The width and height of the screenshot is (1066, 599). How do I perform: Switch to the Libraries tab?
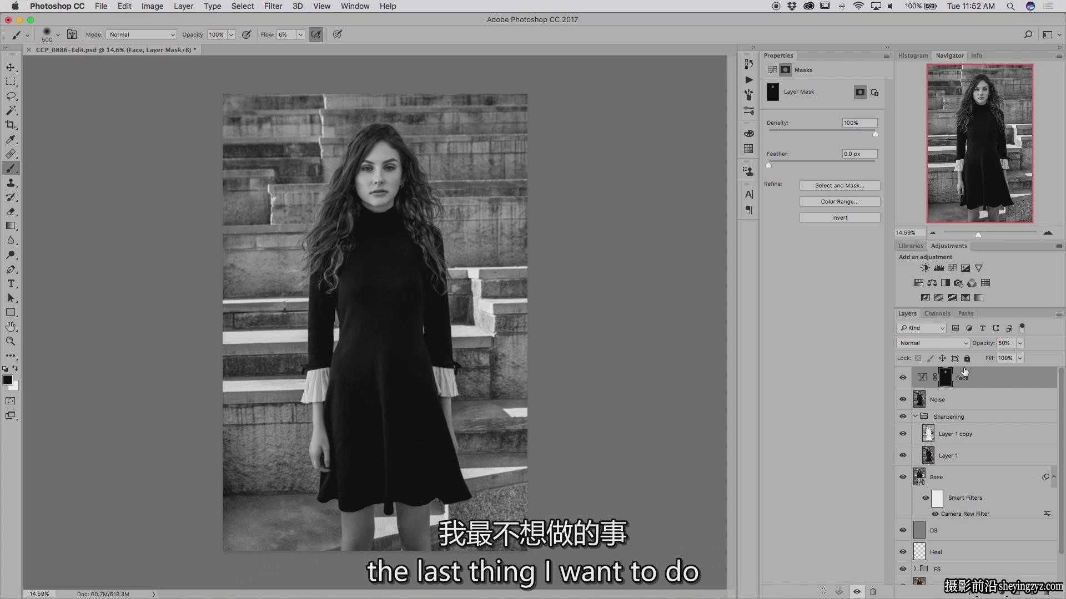point(911,246)
